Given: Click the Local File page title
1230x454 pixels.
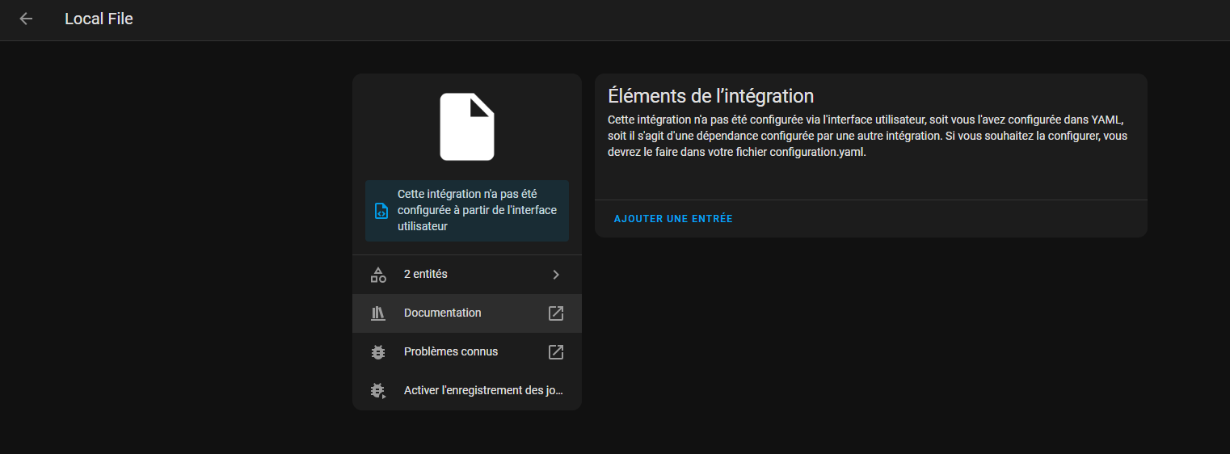Looking at the screenshot, I should click(99, 19).
